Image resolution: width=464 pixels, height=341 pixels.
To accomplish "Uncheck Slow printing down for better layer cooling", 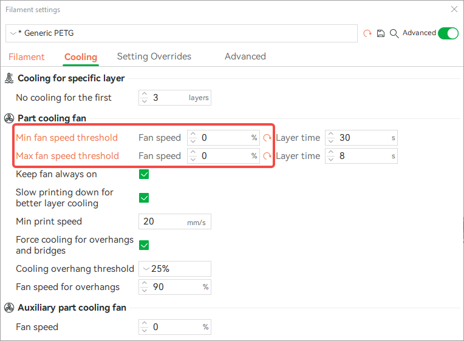I will tap(144, 198).
